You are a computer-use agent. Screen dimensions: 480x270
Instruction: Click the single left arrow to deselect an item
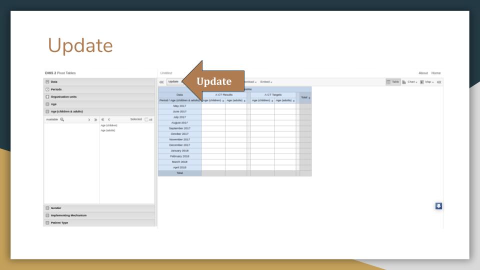point(109,119)
